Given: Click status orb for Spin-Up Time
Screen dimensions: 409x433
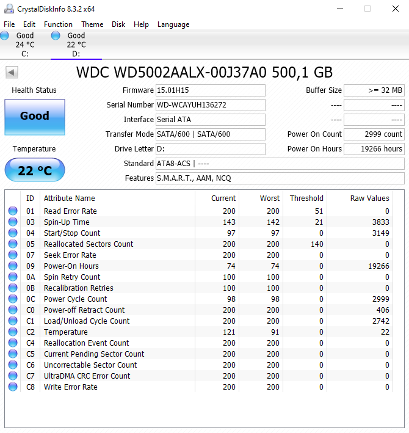Looking at the screenshot, I should (x=13, y=222).
